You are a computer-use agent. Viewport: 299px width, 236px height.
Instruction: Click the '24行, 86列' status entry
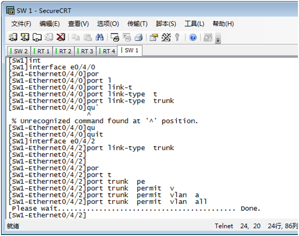click(283, 226)
